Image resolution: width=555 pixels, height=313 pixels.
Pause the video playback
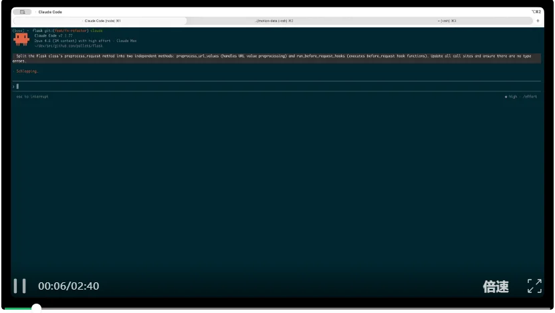pos(20,286)
